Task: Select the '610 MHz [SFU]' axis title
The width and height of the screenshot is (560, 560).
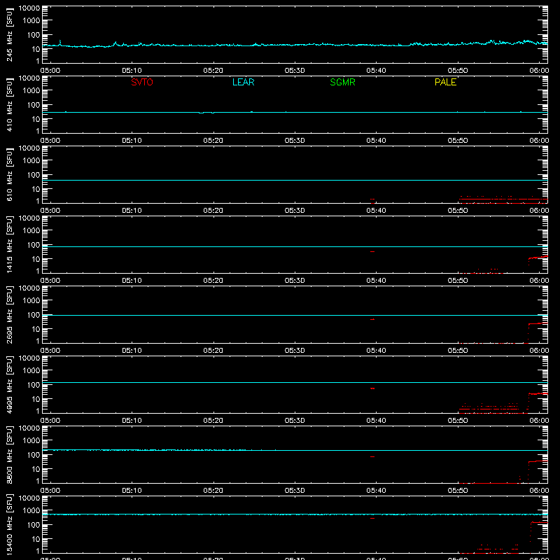Action: click(x=10, y=174)
